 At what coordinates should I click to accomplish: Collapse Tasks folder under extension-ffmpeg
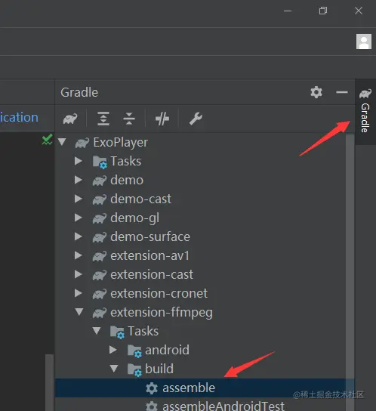click(97, 330)
